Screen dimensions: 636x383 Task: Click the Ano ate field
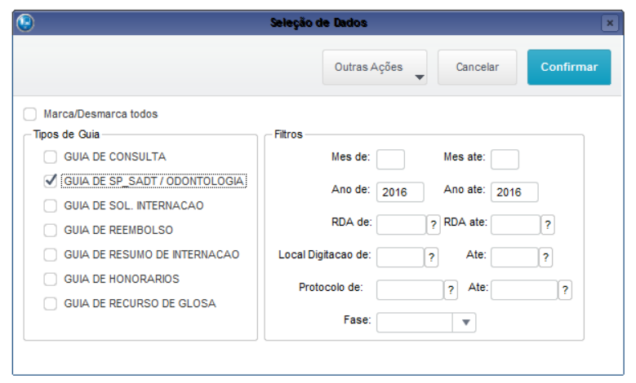[x=514, y=191]
